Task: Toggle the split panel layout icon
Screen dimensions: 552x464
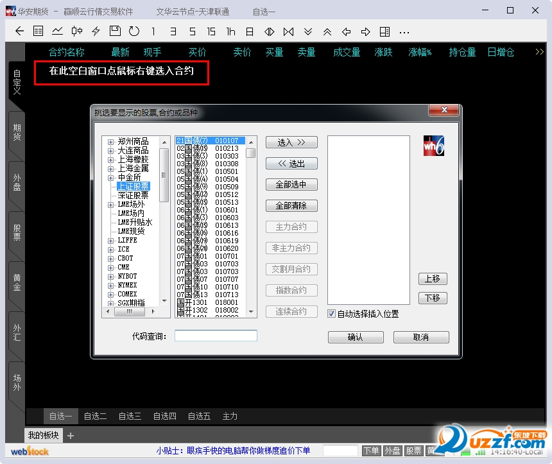Action: (384, 31)
